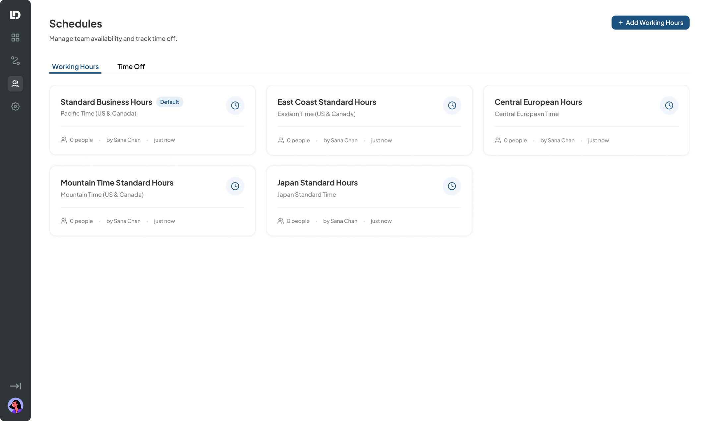Click the LD logo in the sidebar
This screenshot has height=421, width=708.
(15, 15)
